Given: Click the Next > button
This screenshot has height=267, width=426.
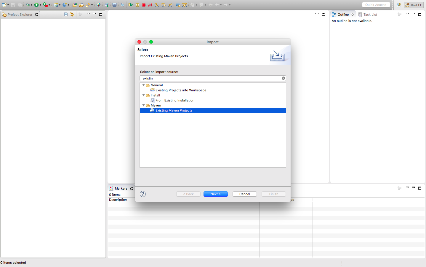Looking at the screenshot, I should pos(216,194).
